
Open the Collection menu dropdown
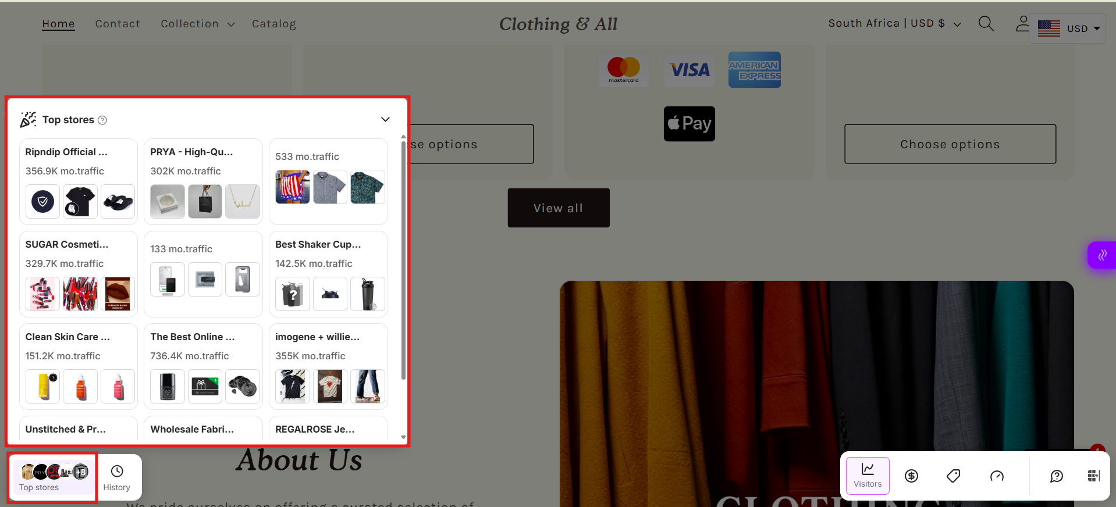pyautogui.click(x=198, y=24)
